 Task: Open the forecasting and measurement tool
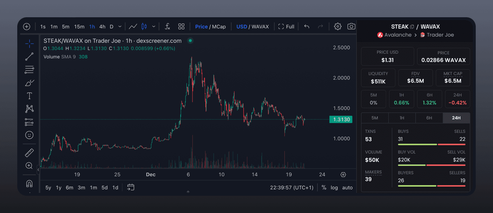pos(29,122)
